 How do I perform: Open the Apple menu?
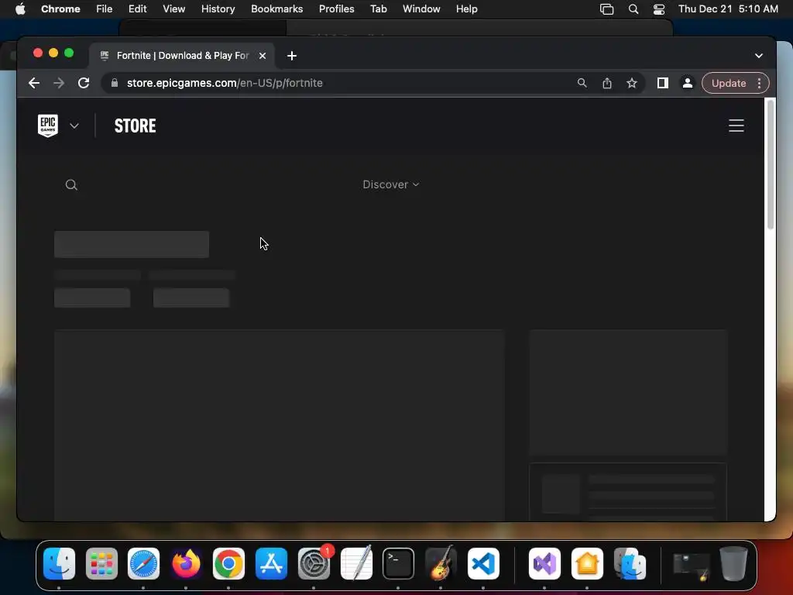[20, 9]
